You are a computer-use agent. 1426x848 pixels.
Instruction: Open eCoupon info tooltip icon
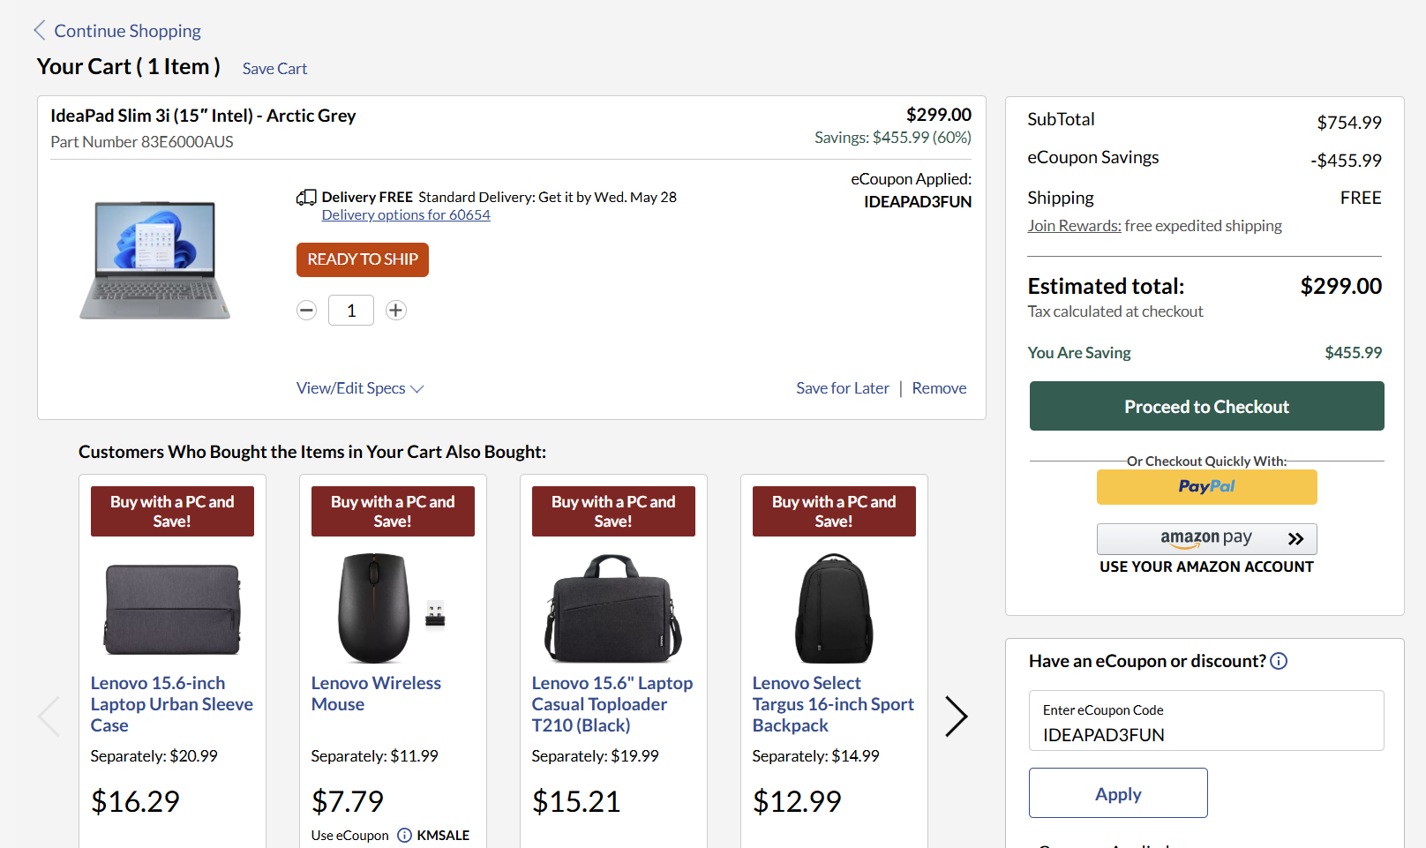(x=1279, y=661)
